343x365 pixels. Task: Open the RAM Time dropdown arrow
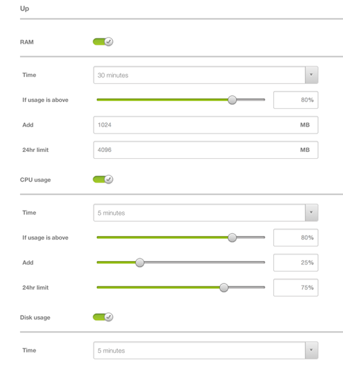pos(311,75)
